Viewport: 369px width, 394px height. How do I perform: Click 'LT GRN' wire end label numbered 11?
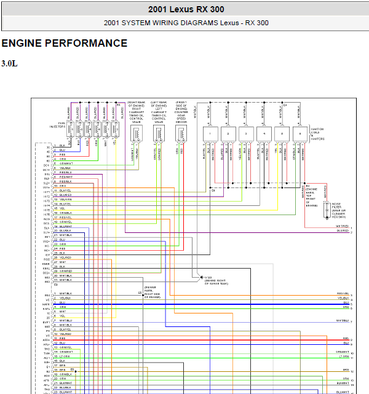pos(344,357)
